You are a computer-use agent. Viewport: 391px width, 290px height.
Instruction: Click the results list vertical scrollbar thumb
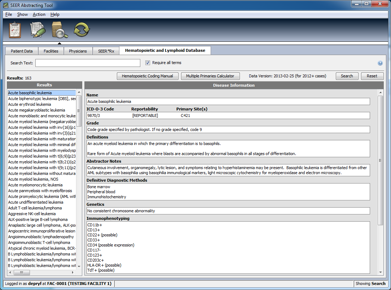click(79, 111)
